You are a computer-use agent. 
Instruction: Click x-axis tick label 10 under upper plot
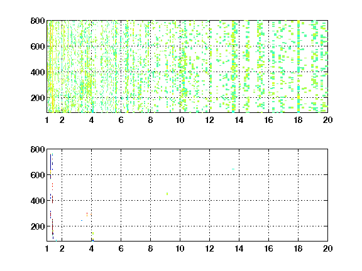[x=180, y=120]
